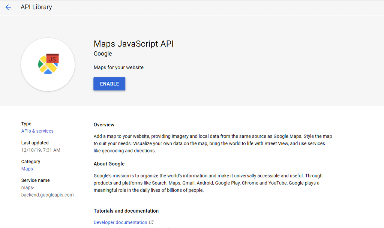Viewport: 384px width, 228px height.
Task: Click the Overview section heading
Action: (104, 124)
